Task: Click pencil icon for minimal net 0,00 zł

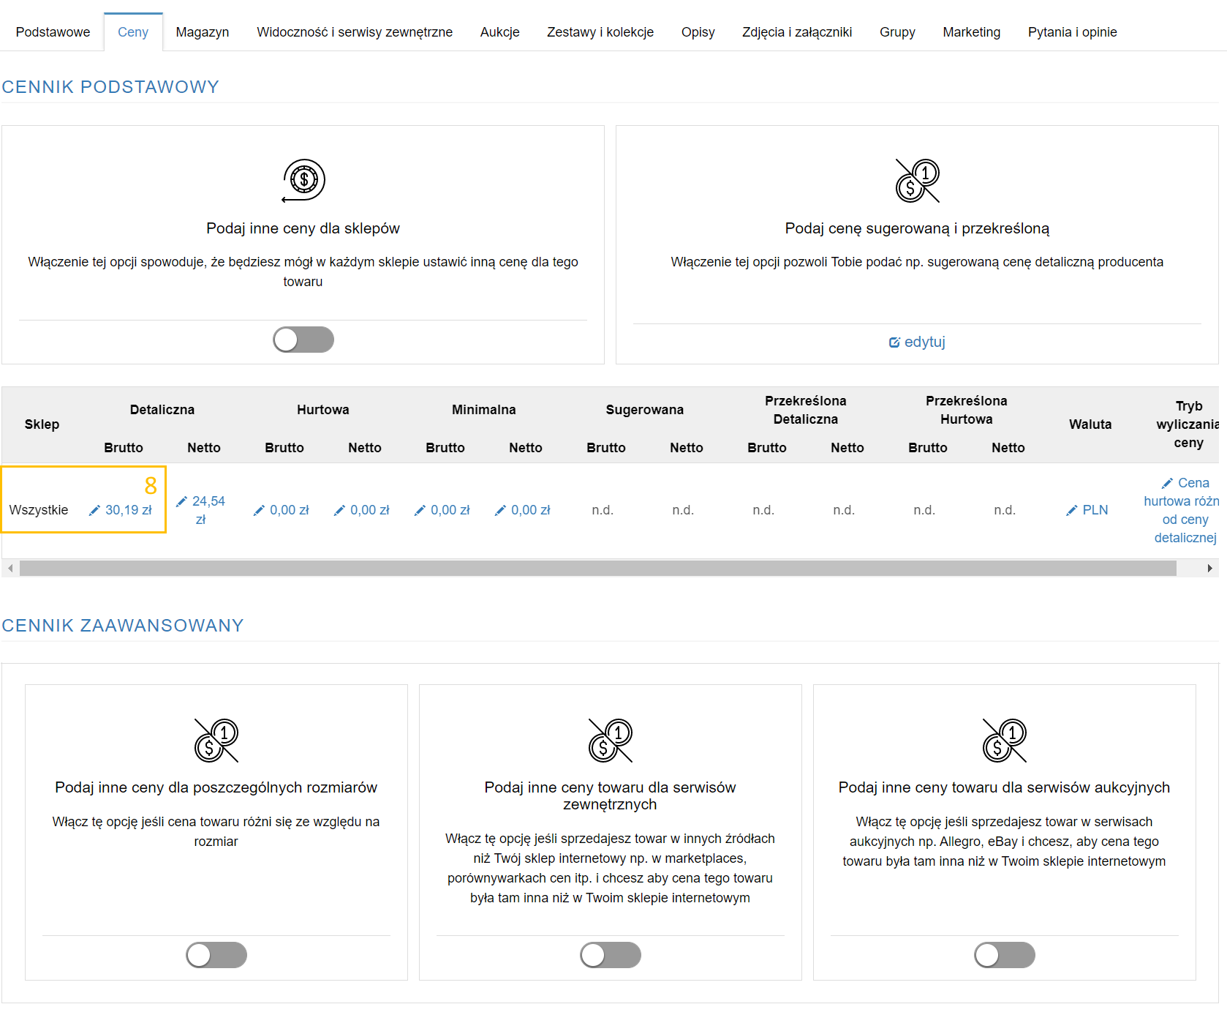Action: 500,511
